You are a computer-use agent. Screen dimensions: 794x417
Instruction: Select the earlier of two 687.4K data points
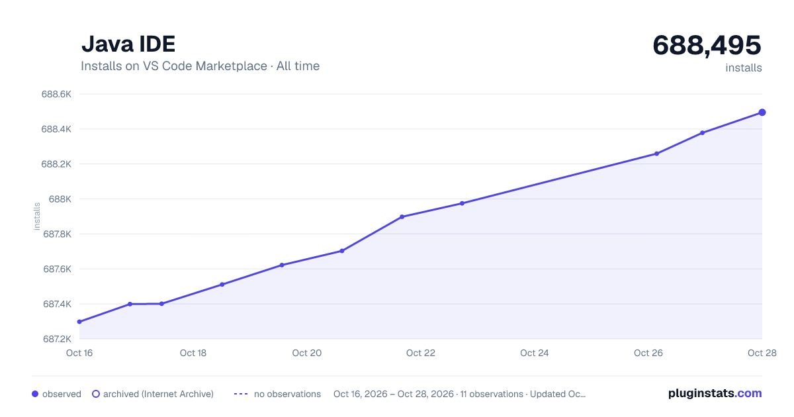(130, 304)
